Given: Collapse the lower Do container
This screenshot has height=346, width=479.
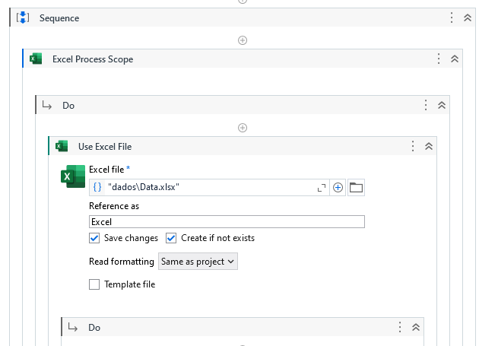Looking at the screenshot, I should tap(416, 327).
